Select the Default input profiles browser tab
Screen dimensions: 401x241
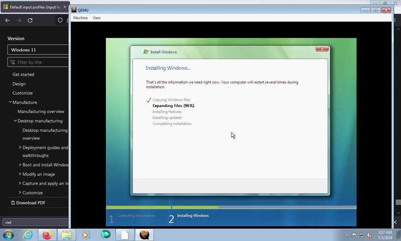point(34,7)
